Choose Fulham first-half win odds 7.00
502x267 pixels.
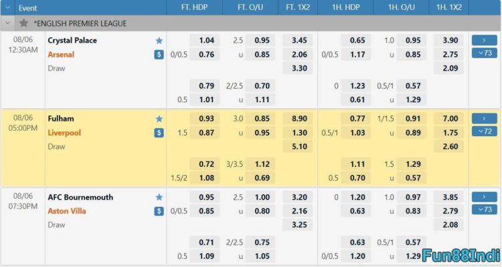click(x=450, y=119)
